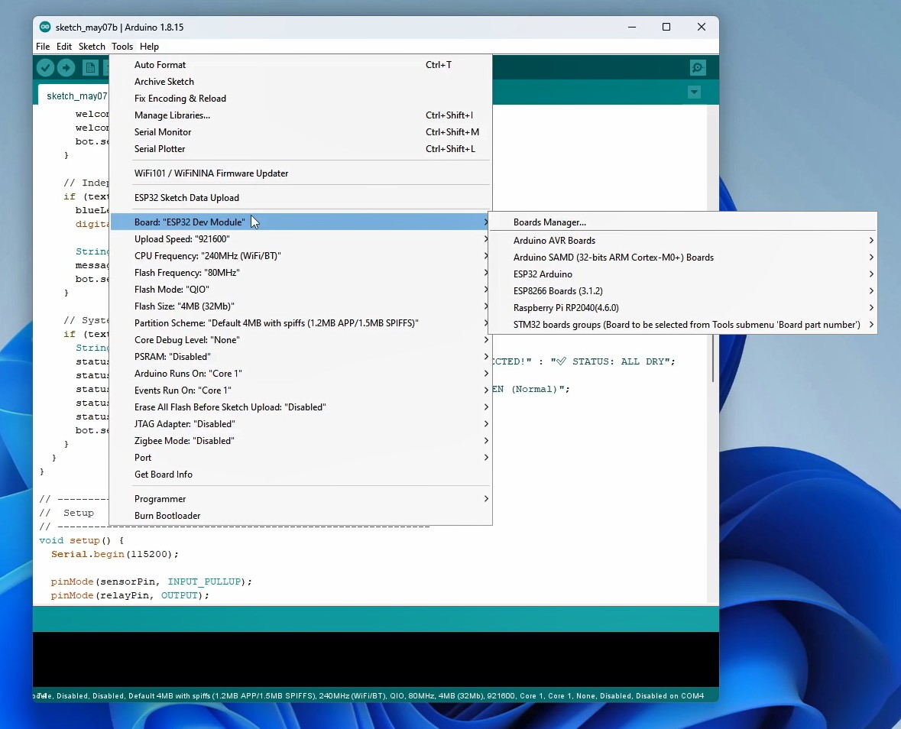901x729 pixels.
Task: Open Events Run On "Core 1" submenu
Action: click(x=300, y=390)
